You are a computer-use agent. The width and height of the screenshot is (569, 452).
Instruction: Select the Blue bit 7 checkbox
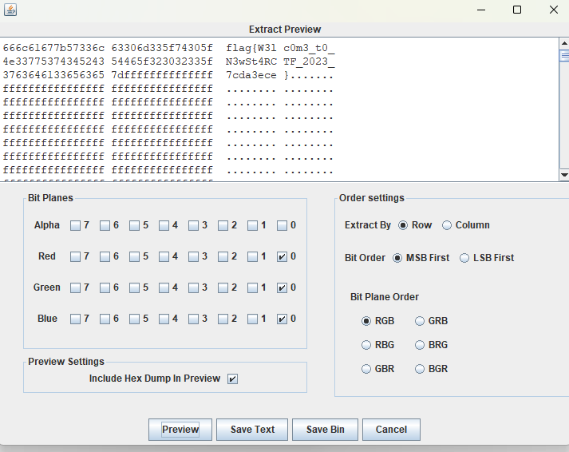75,319
